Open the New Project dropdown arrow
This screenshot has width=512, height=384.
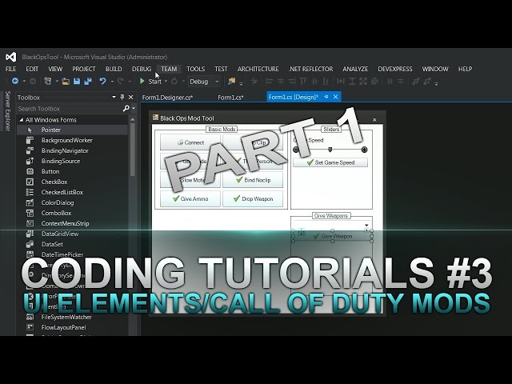57,82
